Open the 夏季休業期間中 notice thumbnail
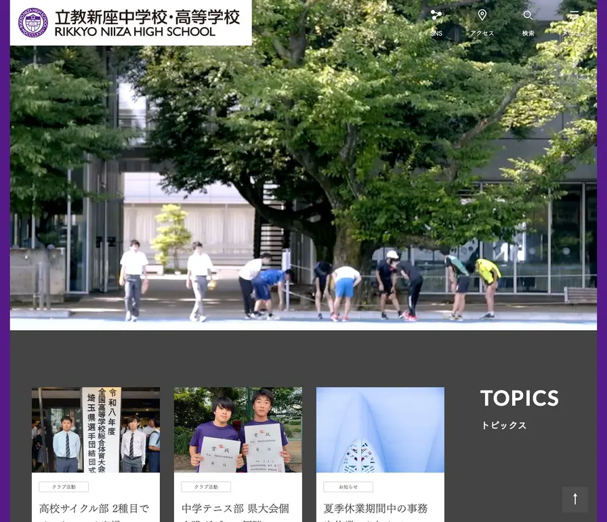The height and width of the screenshot is (522, 607). click(380, 429)
